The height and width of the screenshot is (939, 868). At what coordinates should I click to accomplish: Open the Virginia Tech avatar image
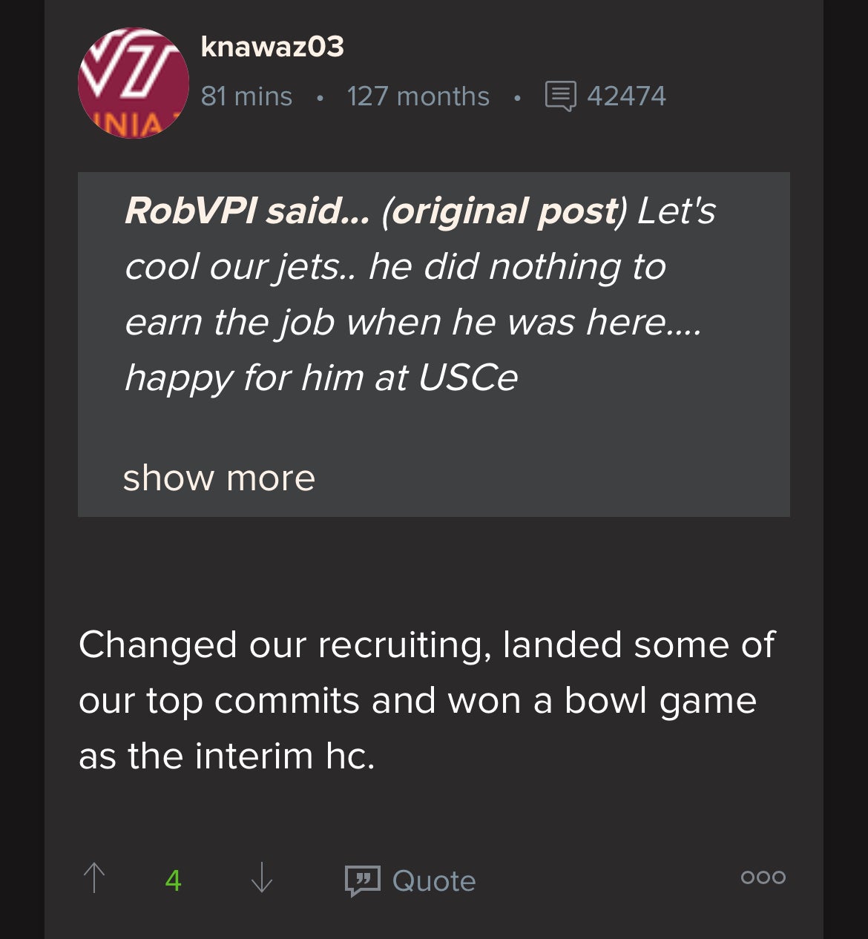click(x=134, y=83)
